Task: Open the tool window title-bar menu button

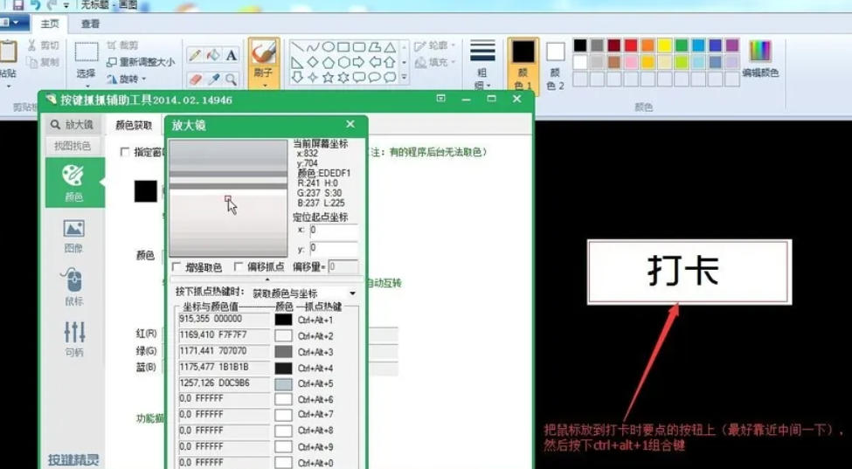Action: pyautogui.click(x=441, y=99)
